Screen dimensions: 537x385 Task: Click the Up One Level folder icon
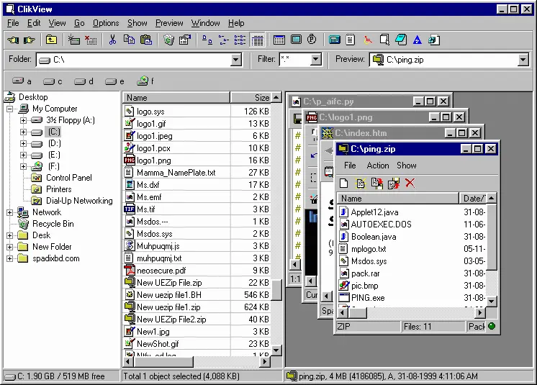point(51,40)
